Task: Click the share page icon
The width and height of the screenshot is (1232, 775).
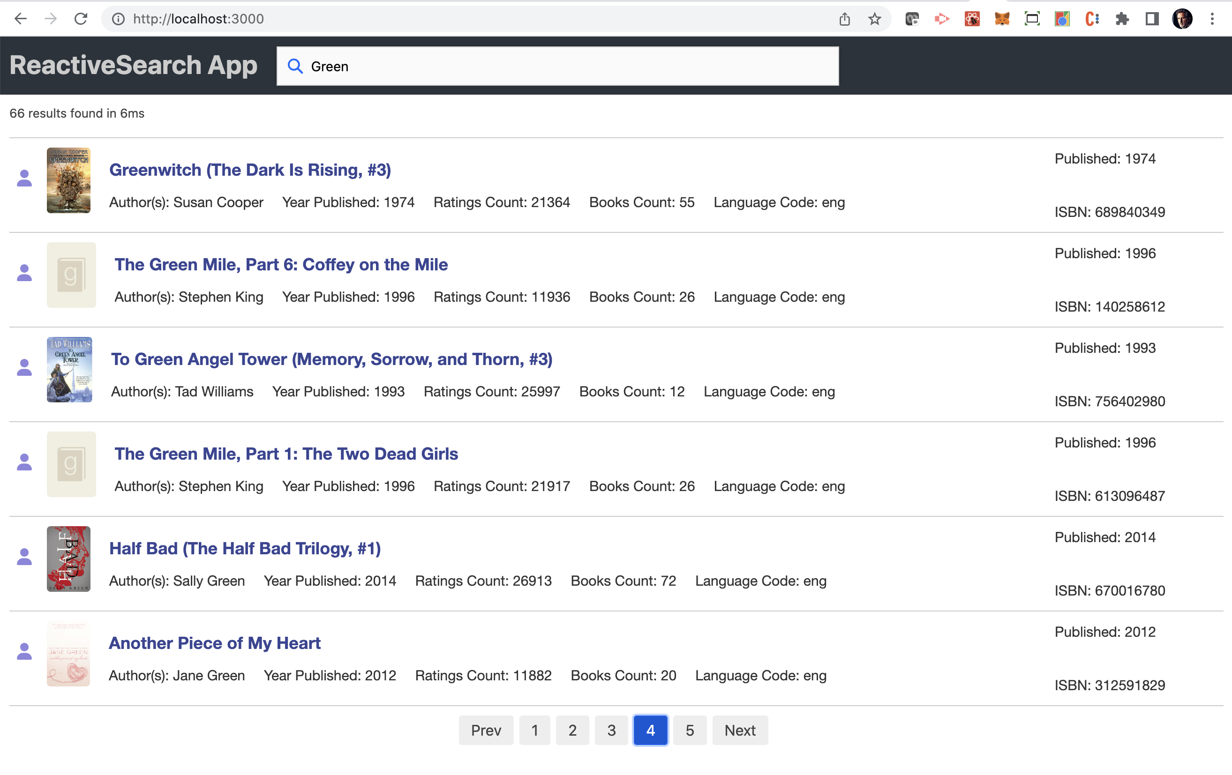Action: point(844,19)
